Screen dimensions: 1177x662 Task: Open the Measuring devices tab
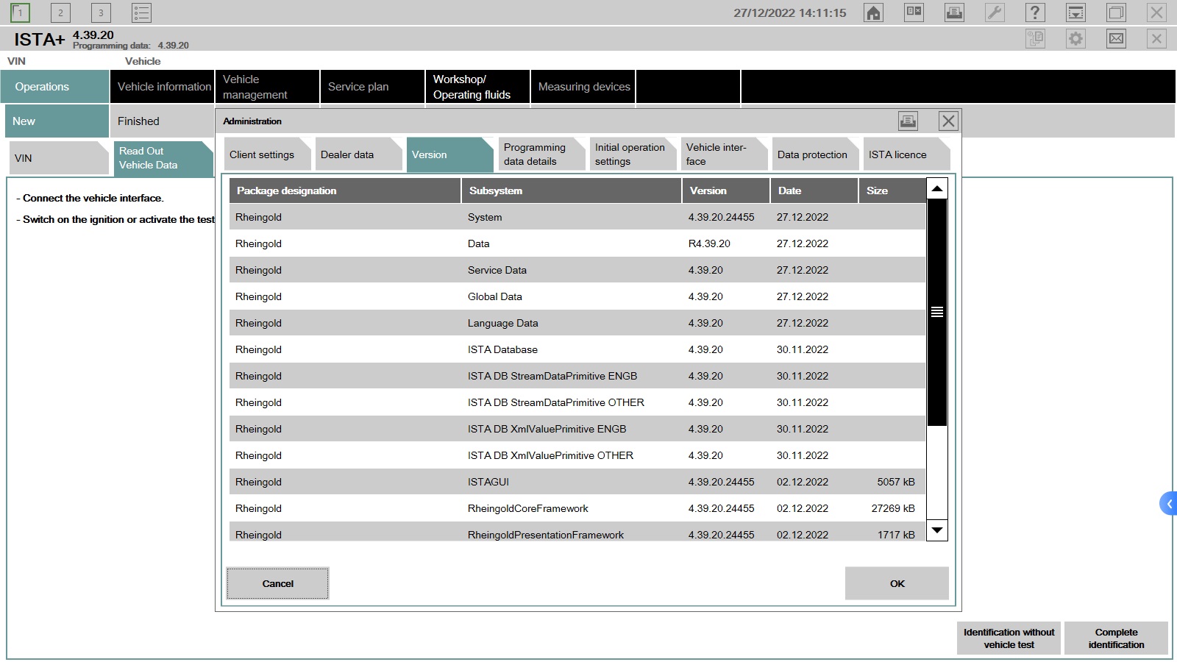(583, 87)
